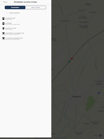Click cart icon beside COOP PRONTO LAUSANNE GARE
The width and height of the screenshot is (104, 139).
tap(4, 33)
